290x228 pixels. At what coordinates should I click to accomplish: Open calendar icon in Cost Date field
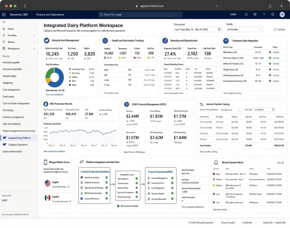coord(273,110)
